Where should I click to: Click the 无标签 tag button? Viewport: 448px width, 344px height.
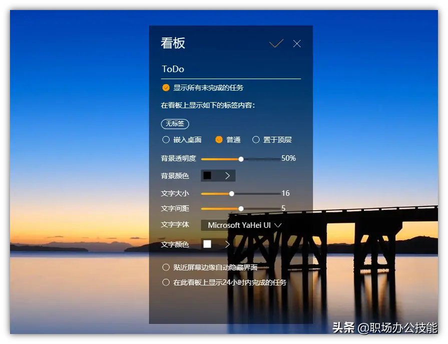175,124
